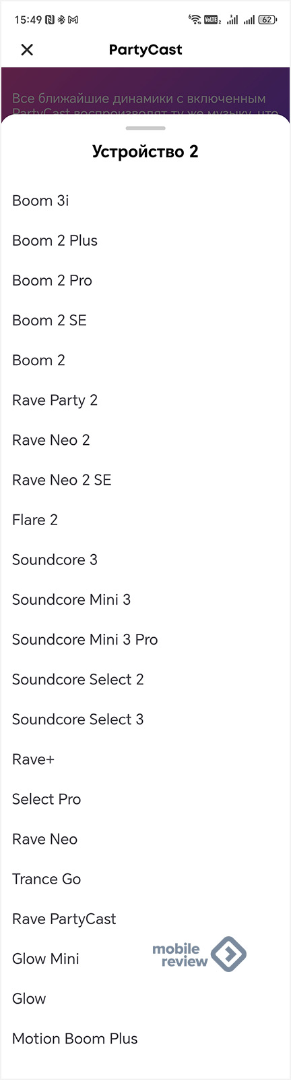Close the PartyCast screen with the X icon
Viewport: 291px width, 1080px height.
click(27, 49)
